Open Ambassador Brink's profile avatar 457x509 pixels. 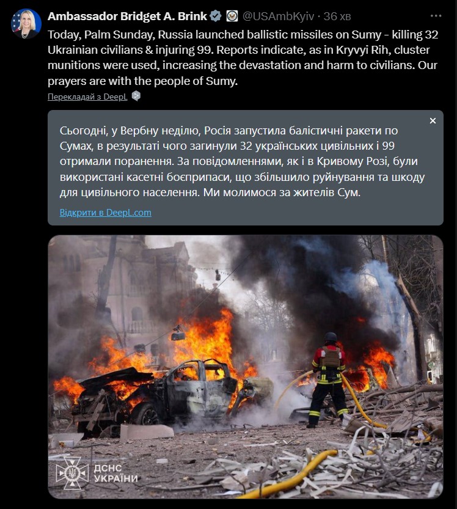tap(26, 24)
